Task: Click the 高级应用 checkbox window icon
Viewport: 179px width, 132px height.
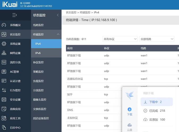Action: (x=4, y=109)
